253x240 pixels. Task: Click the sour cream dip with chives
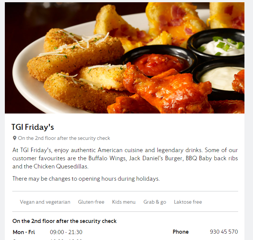click(221, 45)
